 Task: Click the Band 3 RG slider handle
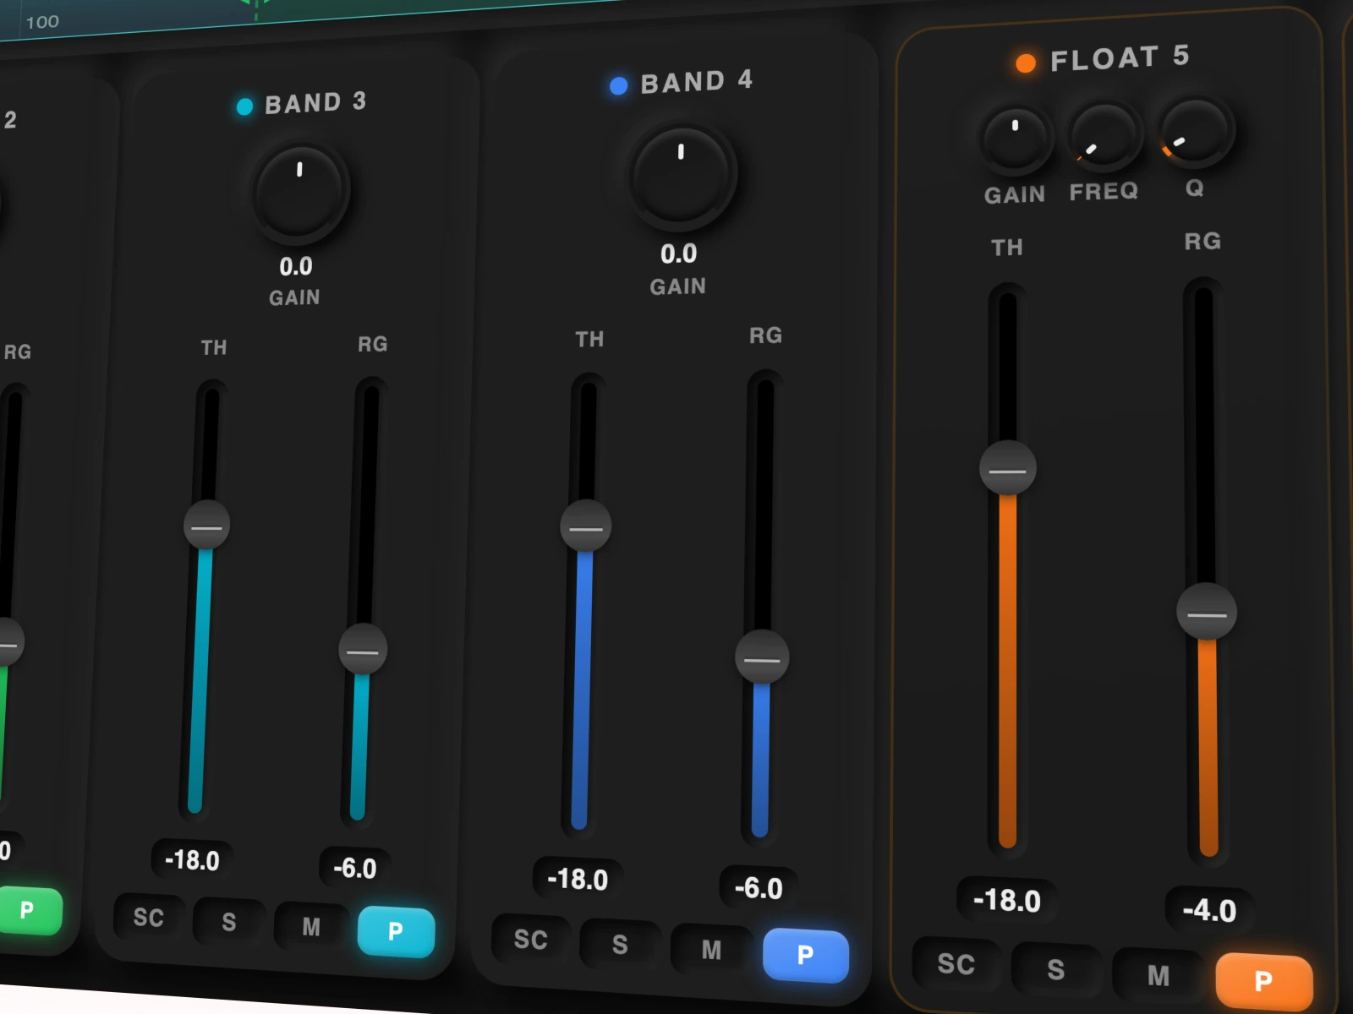coord(363,649)
